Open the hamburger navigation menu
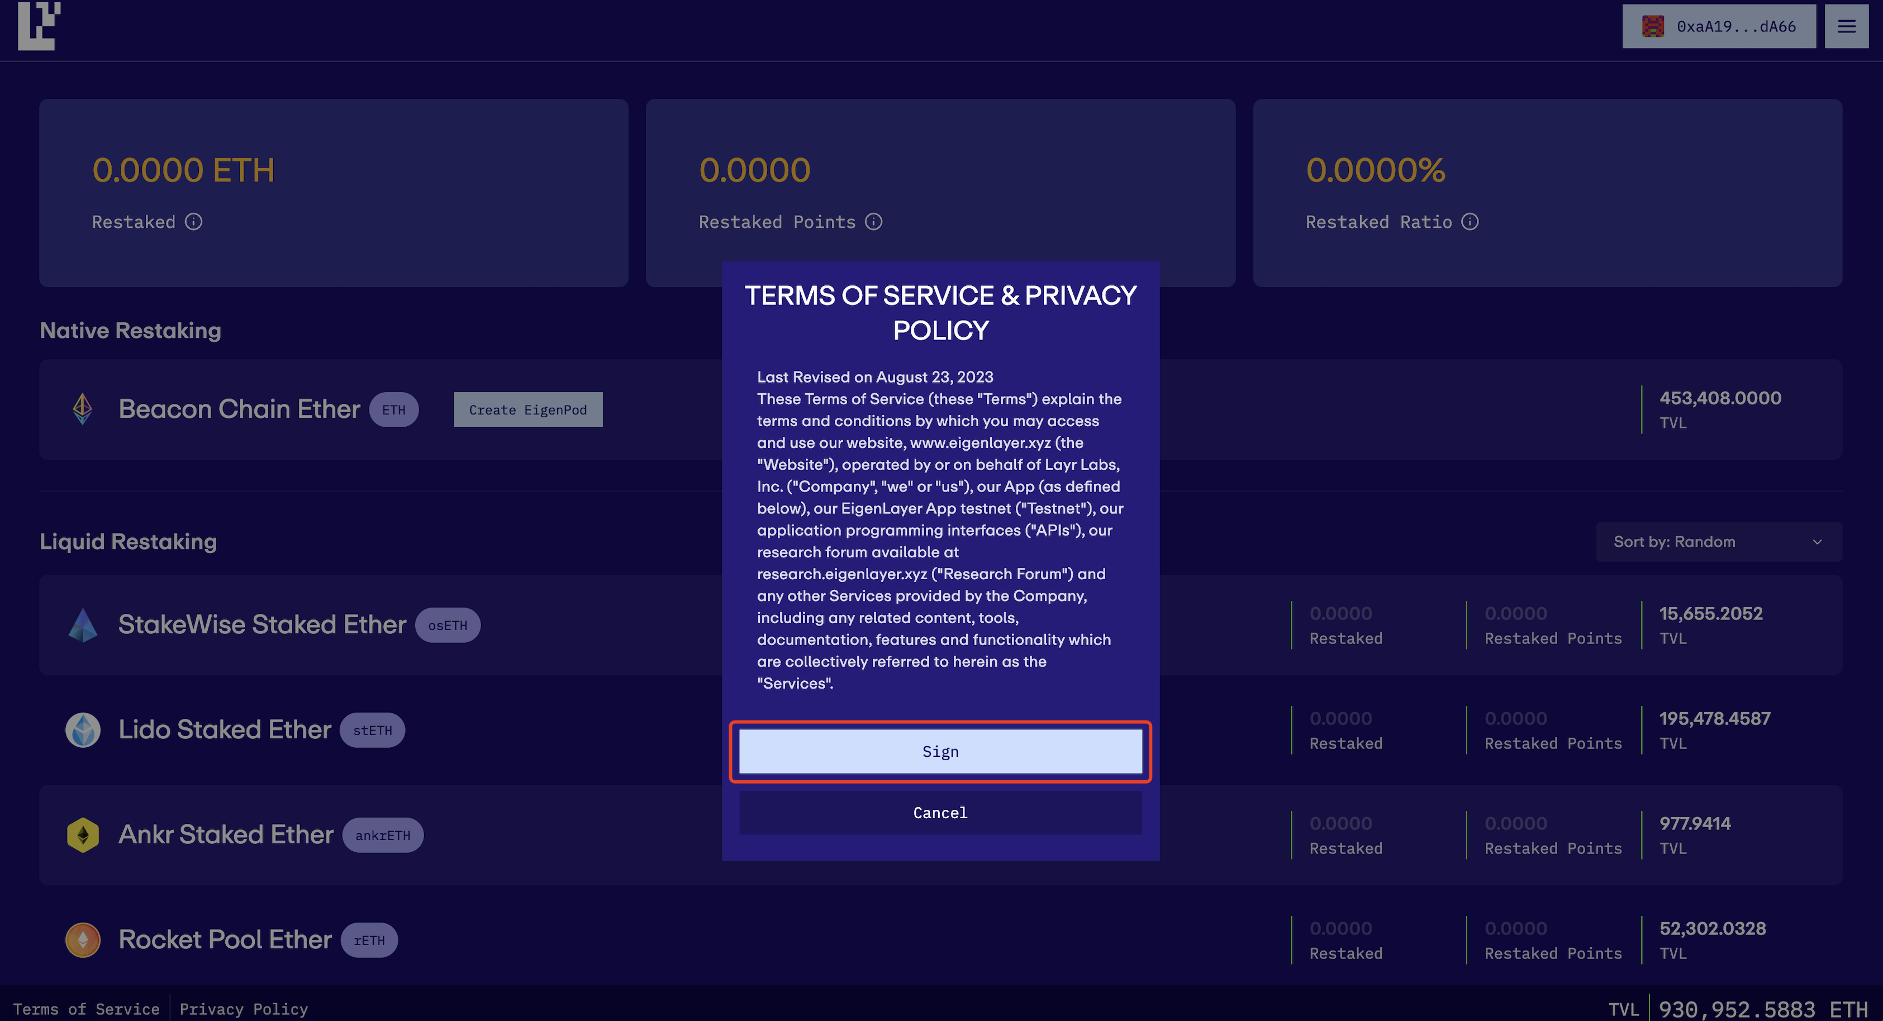This screenshot has height=1021, width=1883. [1847, 26]
